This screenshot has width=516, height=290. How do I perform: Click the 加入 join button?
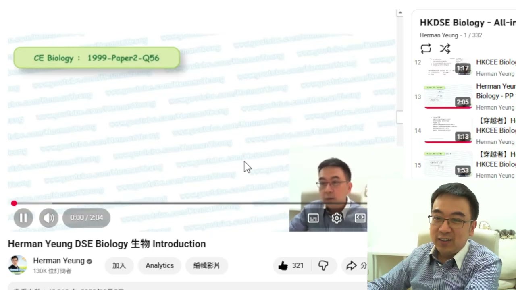119,265
